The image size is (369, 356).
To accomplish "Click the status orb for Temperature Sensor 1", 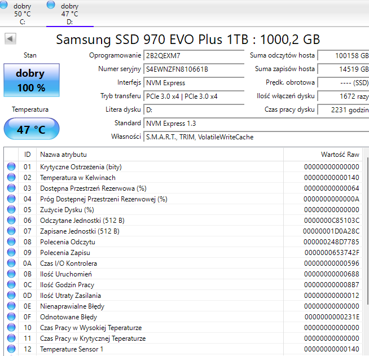I will 12,349.
